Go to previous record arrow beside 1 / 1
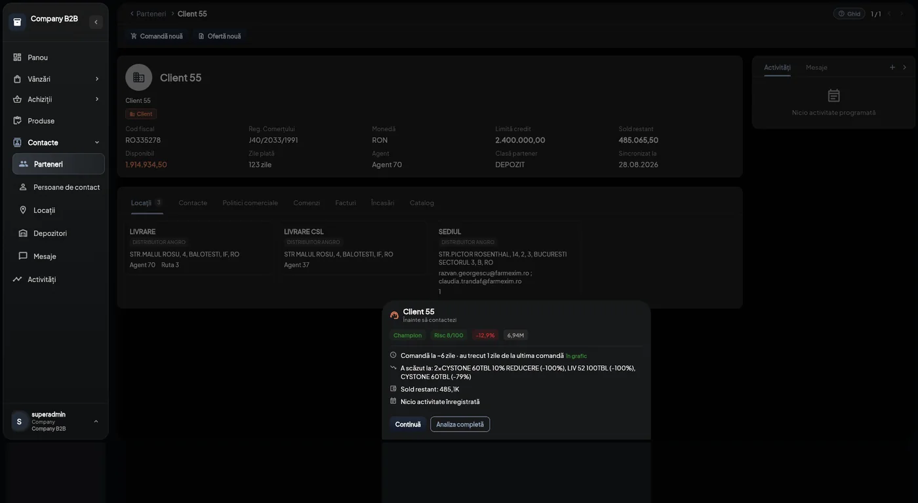This screenshot has height=503, width=918. pyautogui.click(x=889, y=14)
